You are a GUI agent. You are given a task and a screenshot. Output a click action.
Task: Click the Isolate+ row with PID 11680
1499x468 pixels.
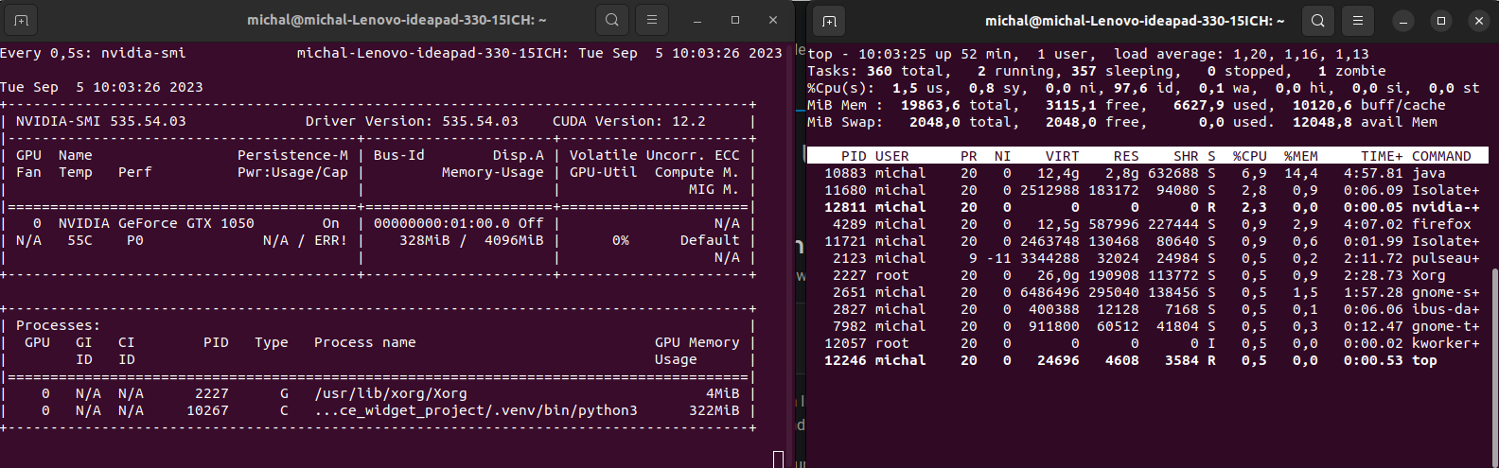pos(1147,190)
